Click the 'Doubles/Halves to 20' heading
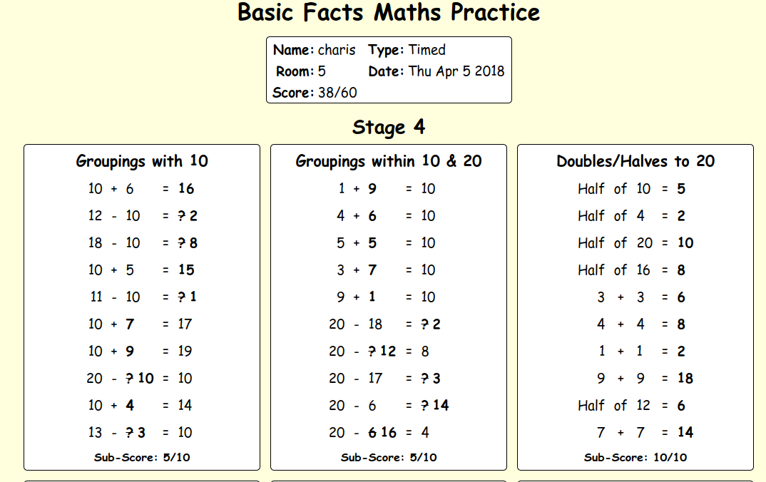766x482 pixels. point(635,161)
